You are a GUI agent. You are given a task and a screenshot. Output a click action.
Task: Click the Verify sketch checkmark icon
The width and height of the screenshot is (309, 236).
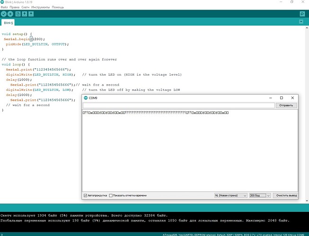(4, 14)
